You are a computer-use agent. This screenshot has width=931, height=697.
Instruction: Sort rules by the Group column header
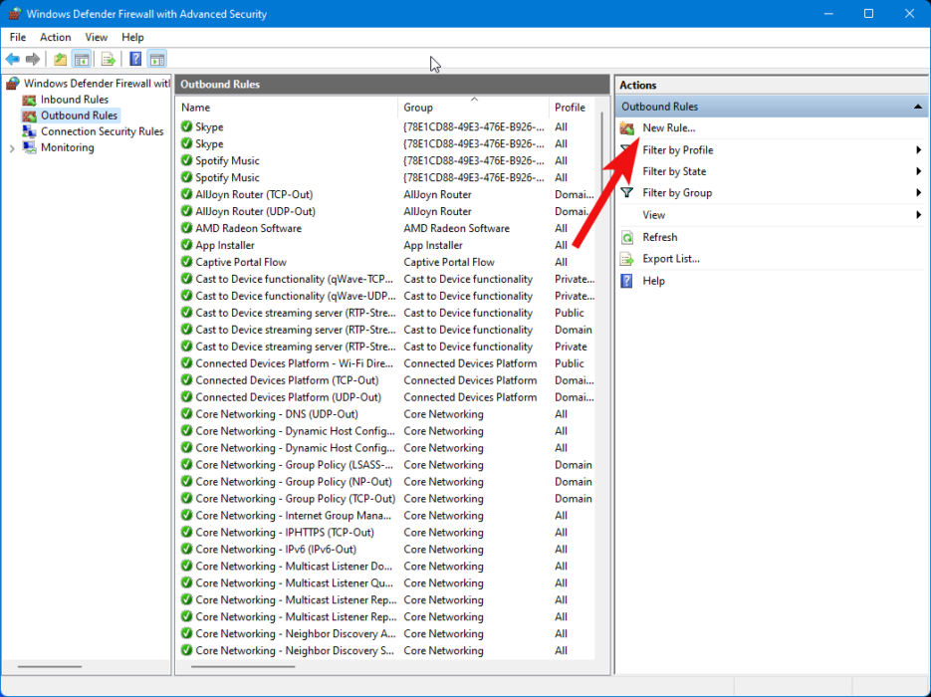(x=418, y=108)
